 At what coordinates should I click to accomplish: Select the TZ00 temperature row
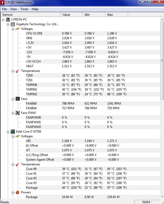point(93,76)
